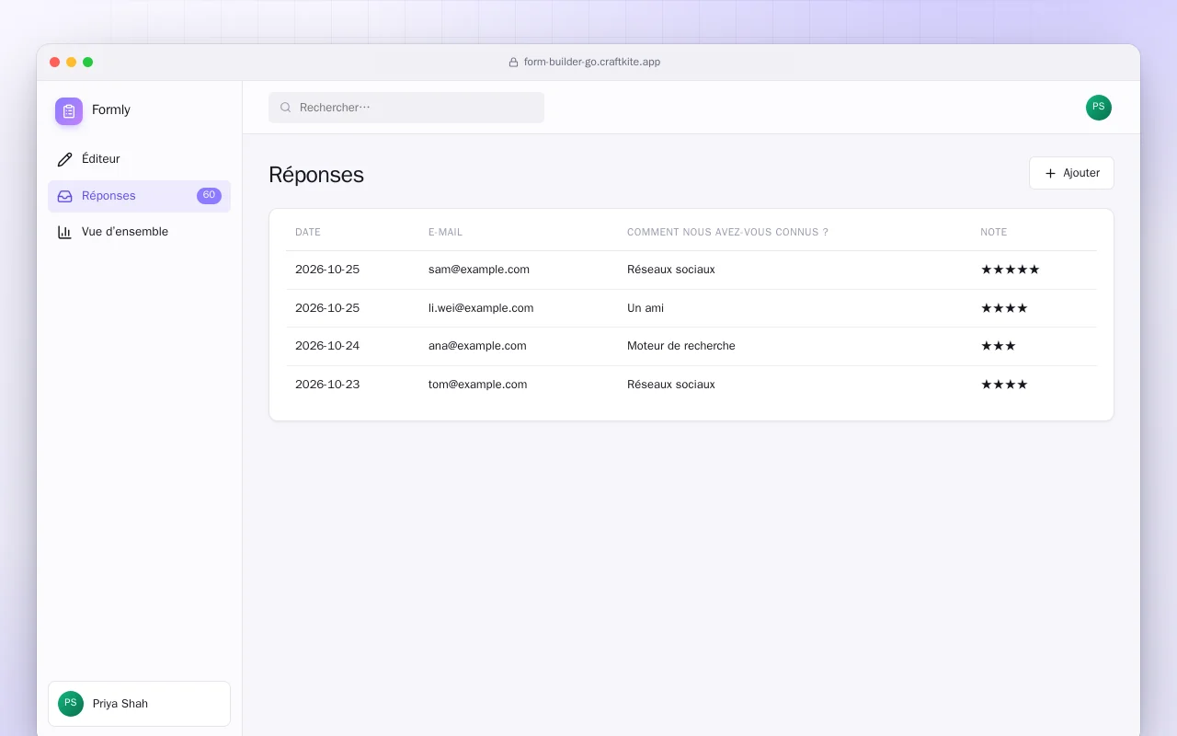Click the Formly clipboard logo icon
This screenshot has width=1177, height=736.
coord(69,111)
